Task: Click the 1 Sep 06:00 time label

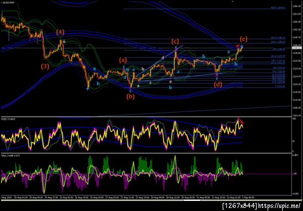Action: pos(247,197)
